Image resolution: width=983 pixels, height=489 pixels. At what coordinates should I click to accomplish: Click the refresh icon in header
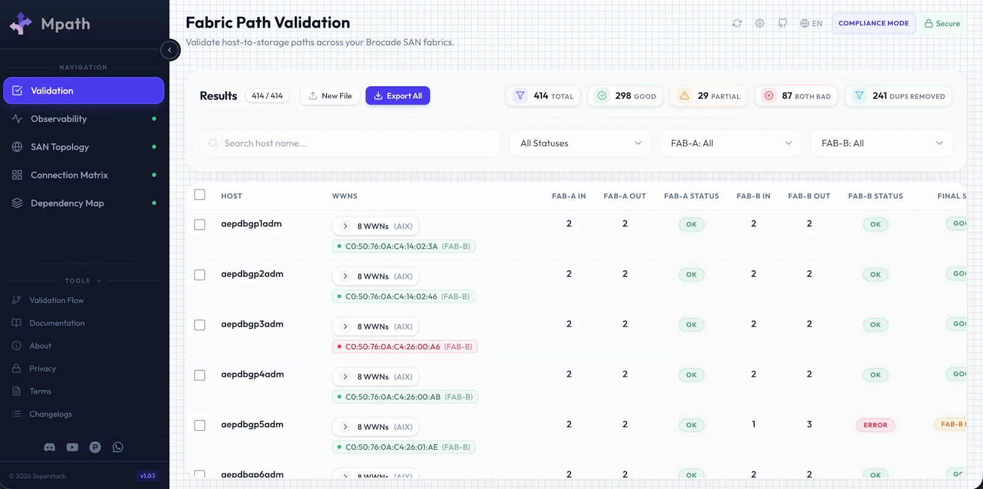coord(737,23)
